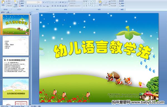This screenshot has height=107, width=167.
Task: Click the increase font size icon
Action: click(x=44, y=2)
